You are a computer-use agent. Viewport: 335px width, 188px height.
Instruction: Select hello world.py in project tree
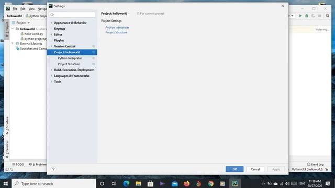(33, 33)
